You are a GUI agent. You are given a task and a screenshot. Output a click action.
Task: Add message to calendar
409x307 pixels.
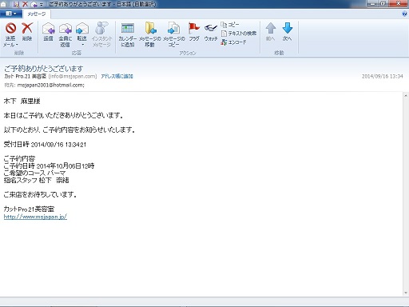pyautogui.click(x=128, y=35)
